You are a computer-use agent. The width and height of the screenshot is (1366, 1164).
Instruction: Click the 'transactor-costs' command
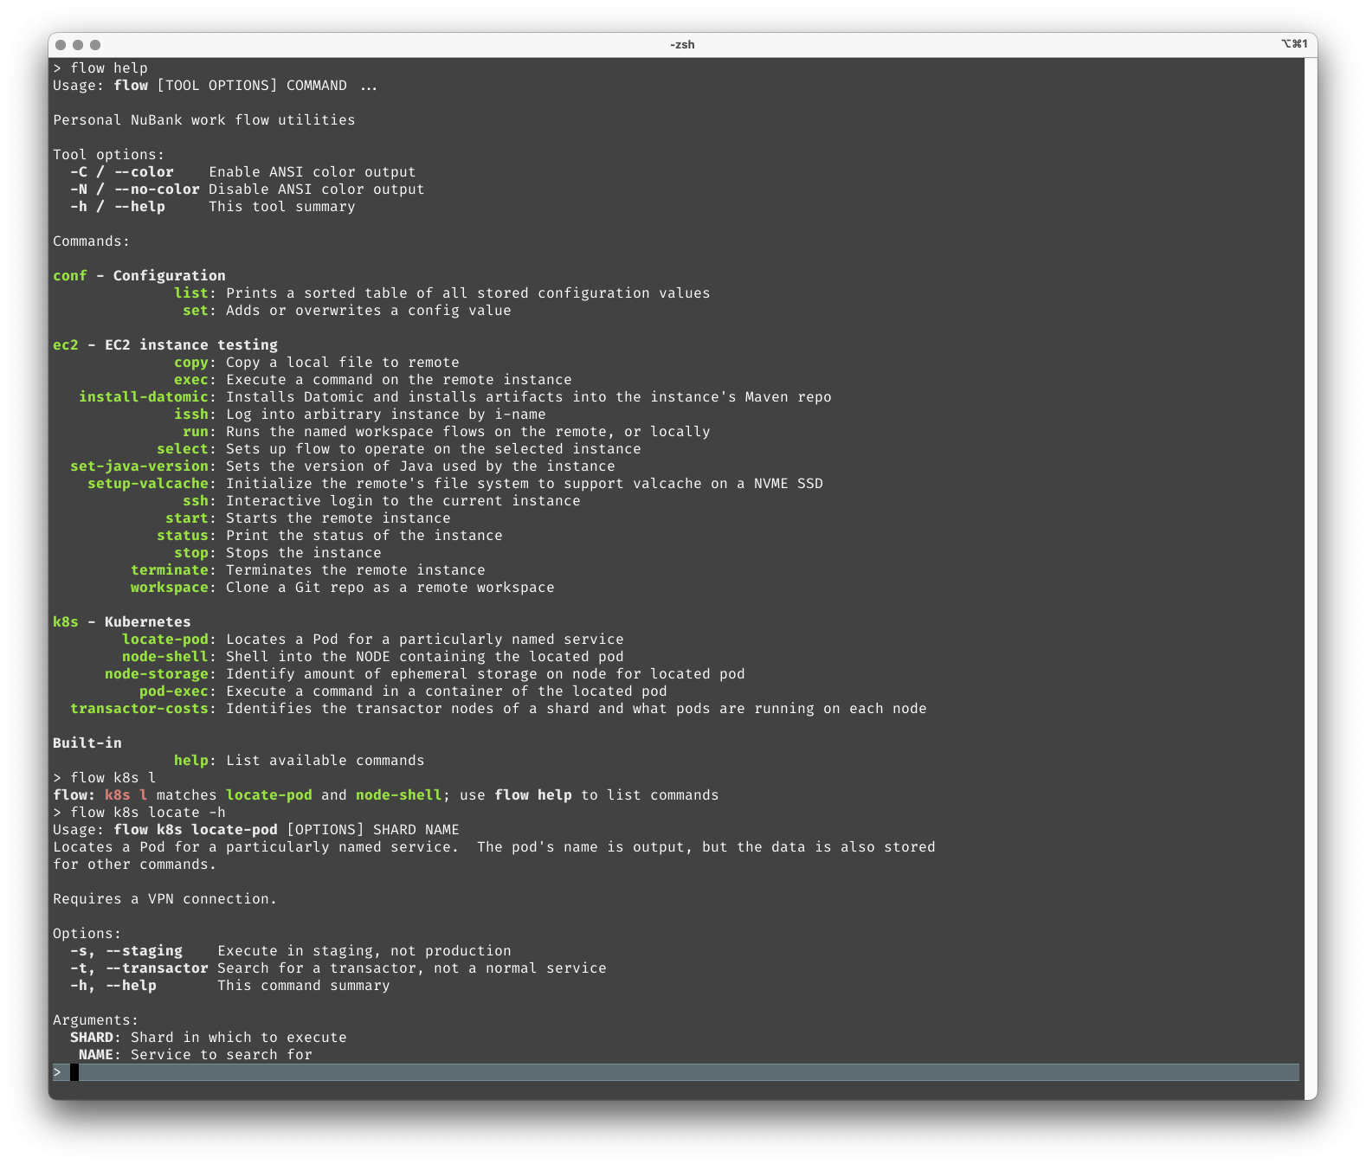pyautogui.click(x=139, y=709)
